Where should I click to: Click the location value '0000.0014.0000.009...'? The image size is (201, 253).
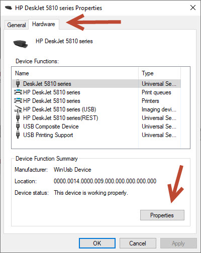tap(105, 181)
